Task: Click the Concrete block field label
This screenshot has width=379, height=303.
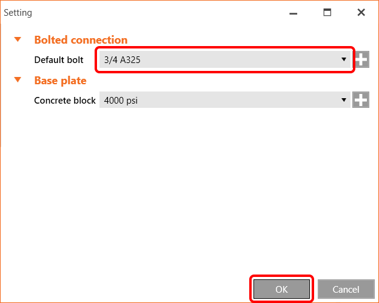Action: pos(65,100)
